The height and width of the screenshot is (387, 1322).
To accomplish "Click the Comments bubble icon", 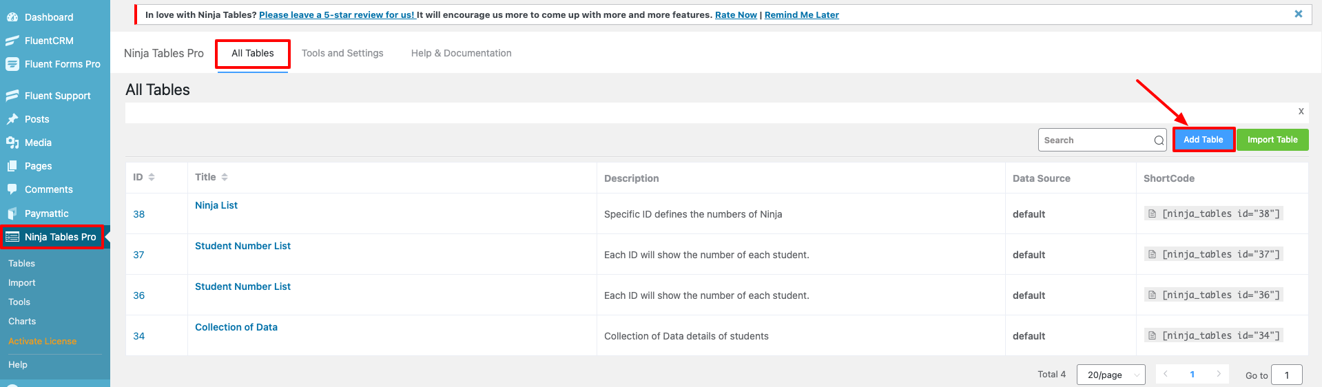I will 12,189.
